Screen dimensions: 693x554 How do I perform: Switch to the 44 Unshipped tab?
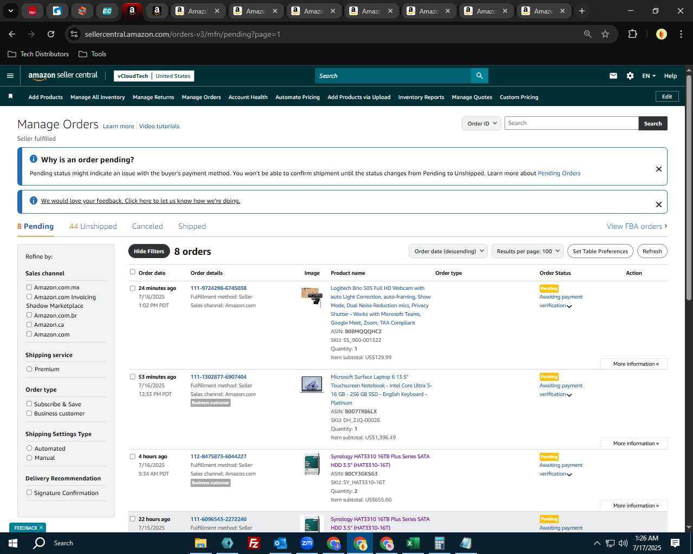pyautogui.click(x=93, y=226)
